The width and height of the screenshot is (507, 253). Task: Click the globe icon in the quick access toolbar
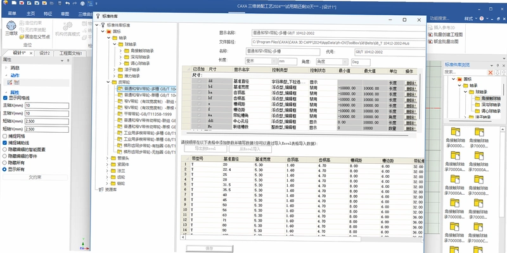coord(82,4)
